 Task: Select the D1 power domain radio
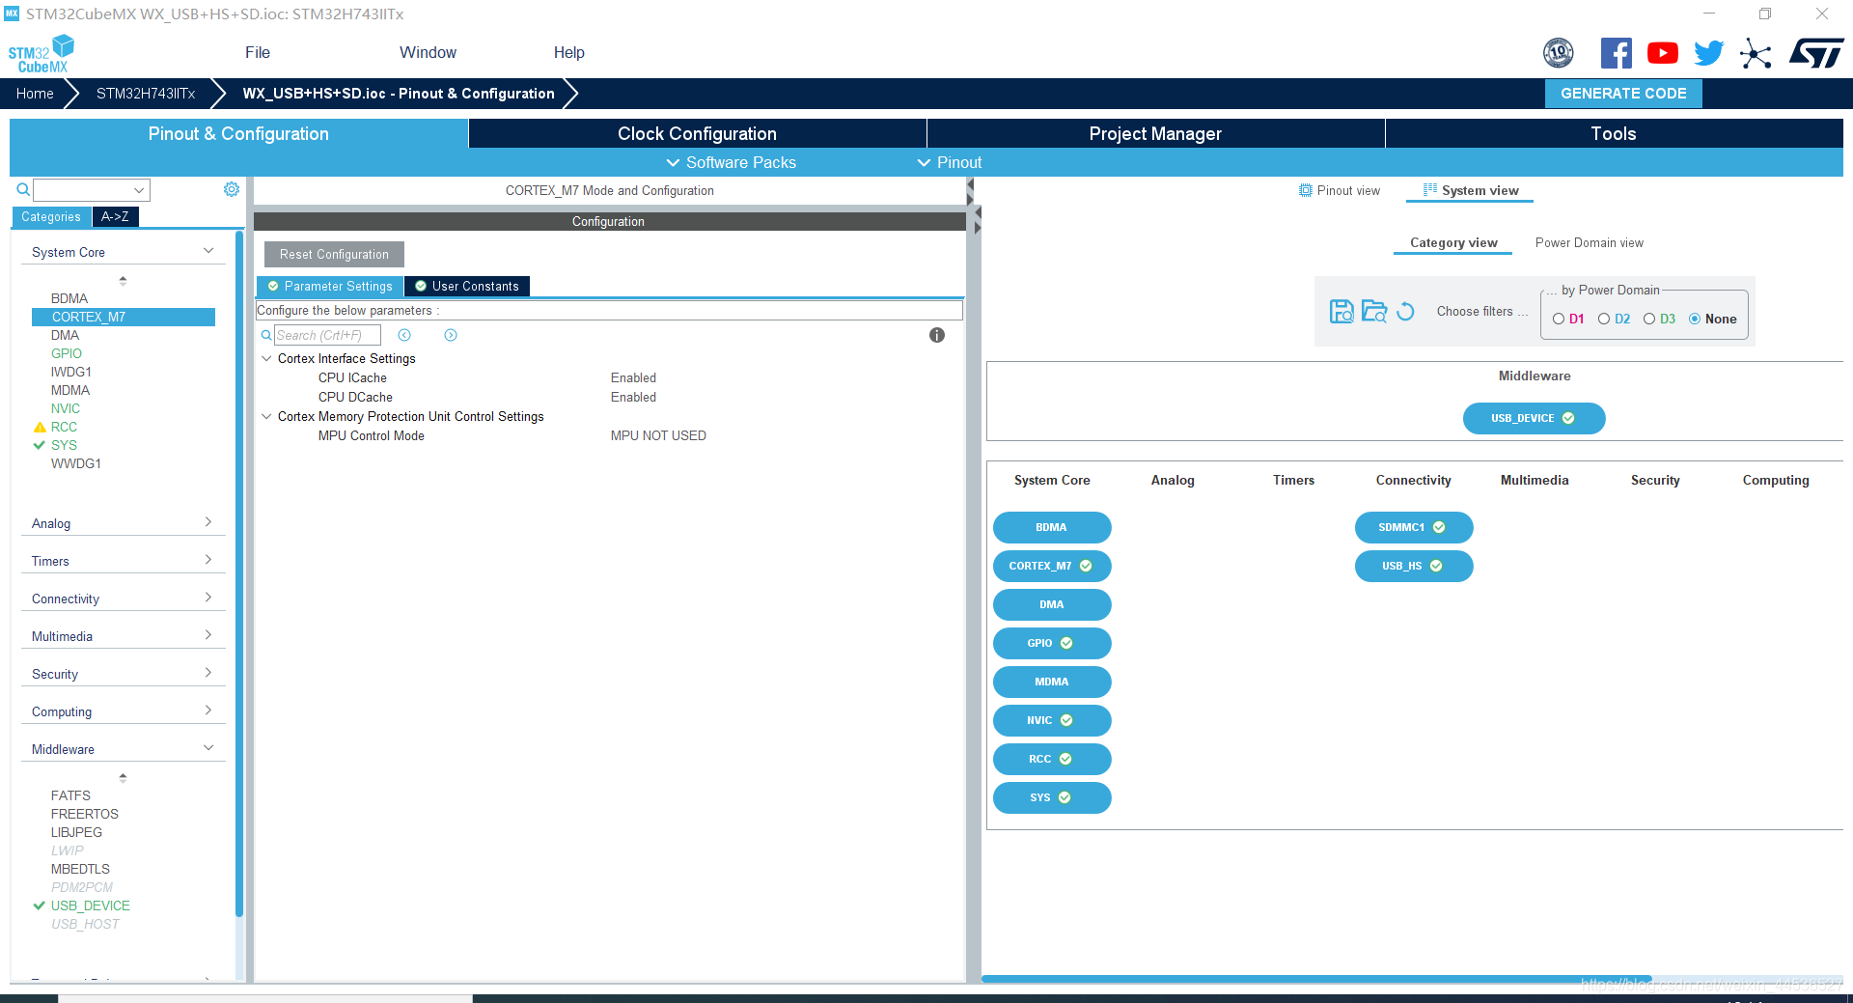coord(1559,319)
